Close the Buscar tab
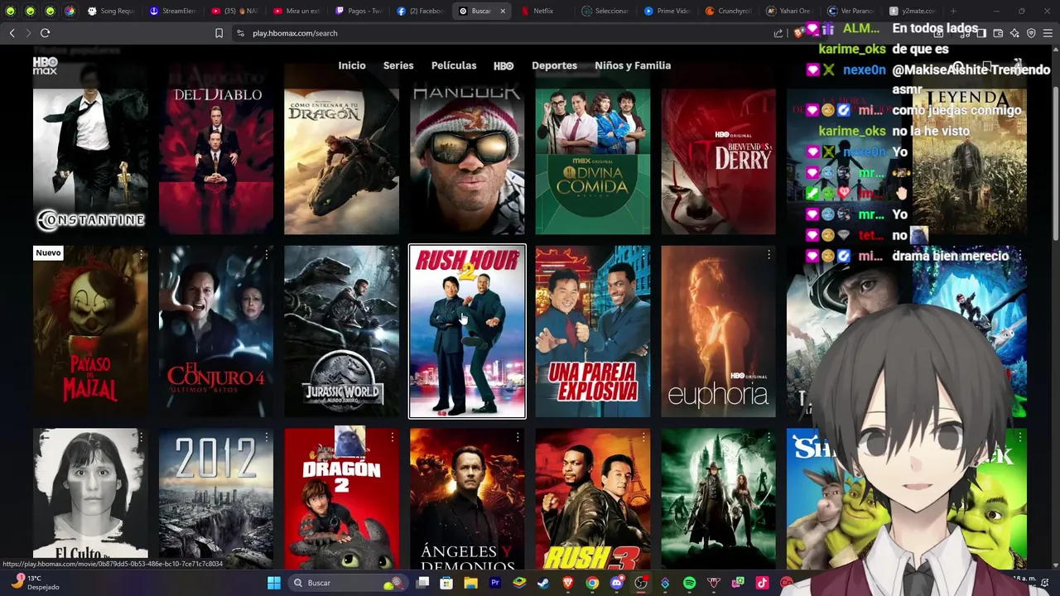The image size is (1060, 596). (x=502, y=11)
